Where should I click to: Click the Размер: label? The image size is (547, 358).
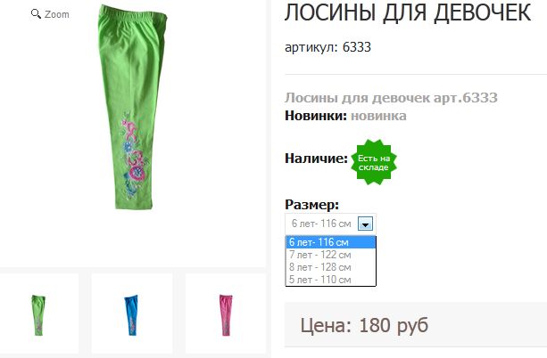(x=312, y=205)
